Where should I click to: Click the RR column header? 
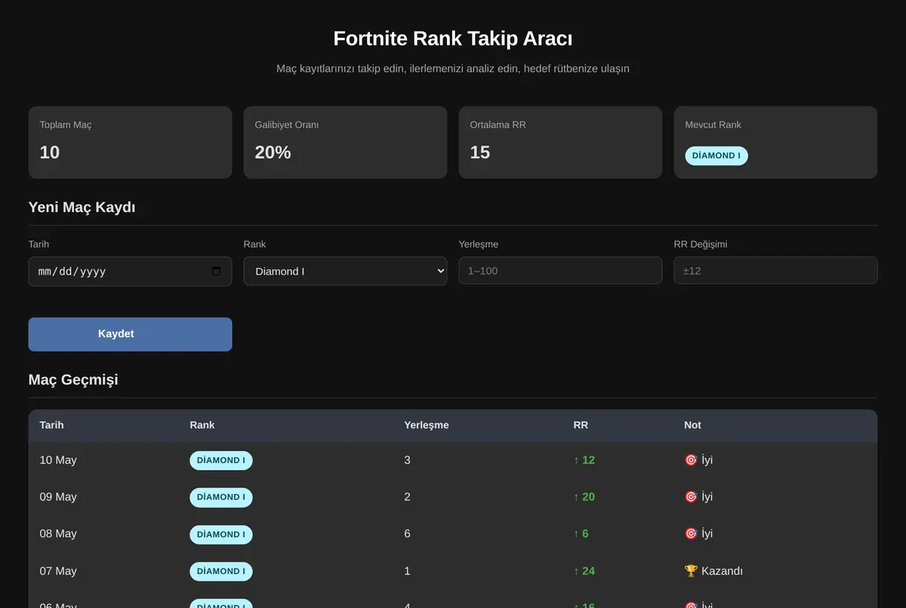click(x=581, y=425)
